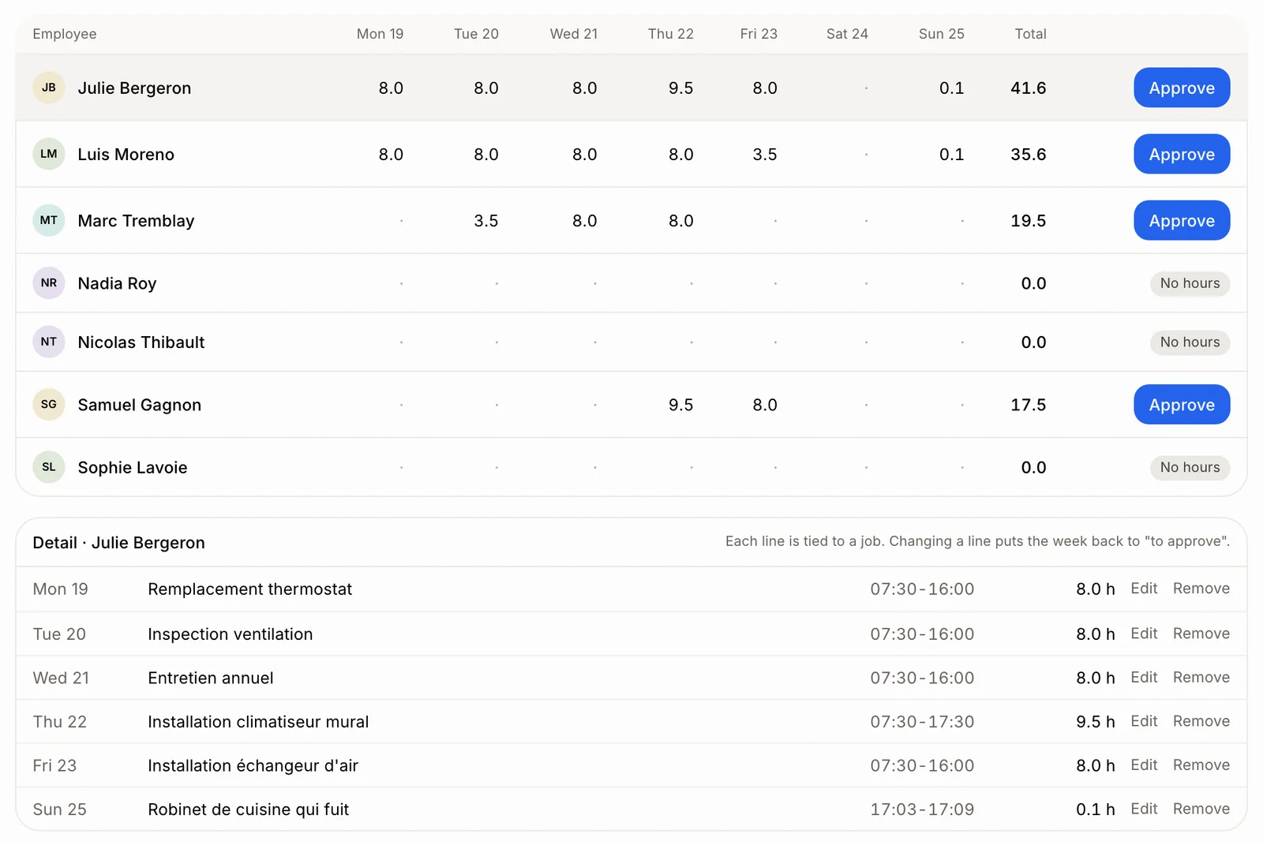Click the 07:30-17:30 time range

922,722
